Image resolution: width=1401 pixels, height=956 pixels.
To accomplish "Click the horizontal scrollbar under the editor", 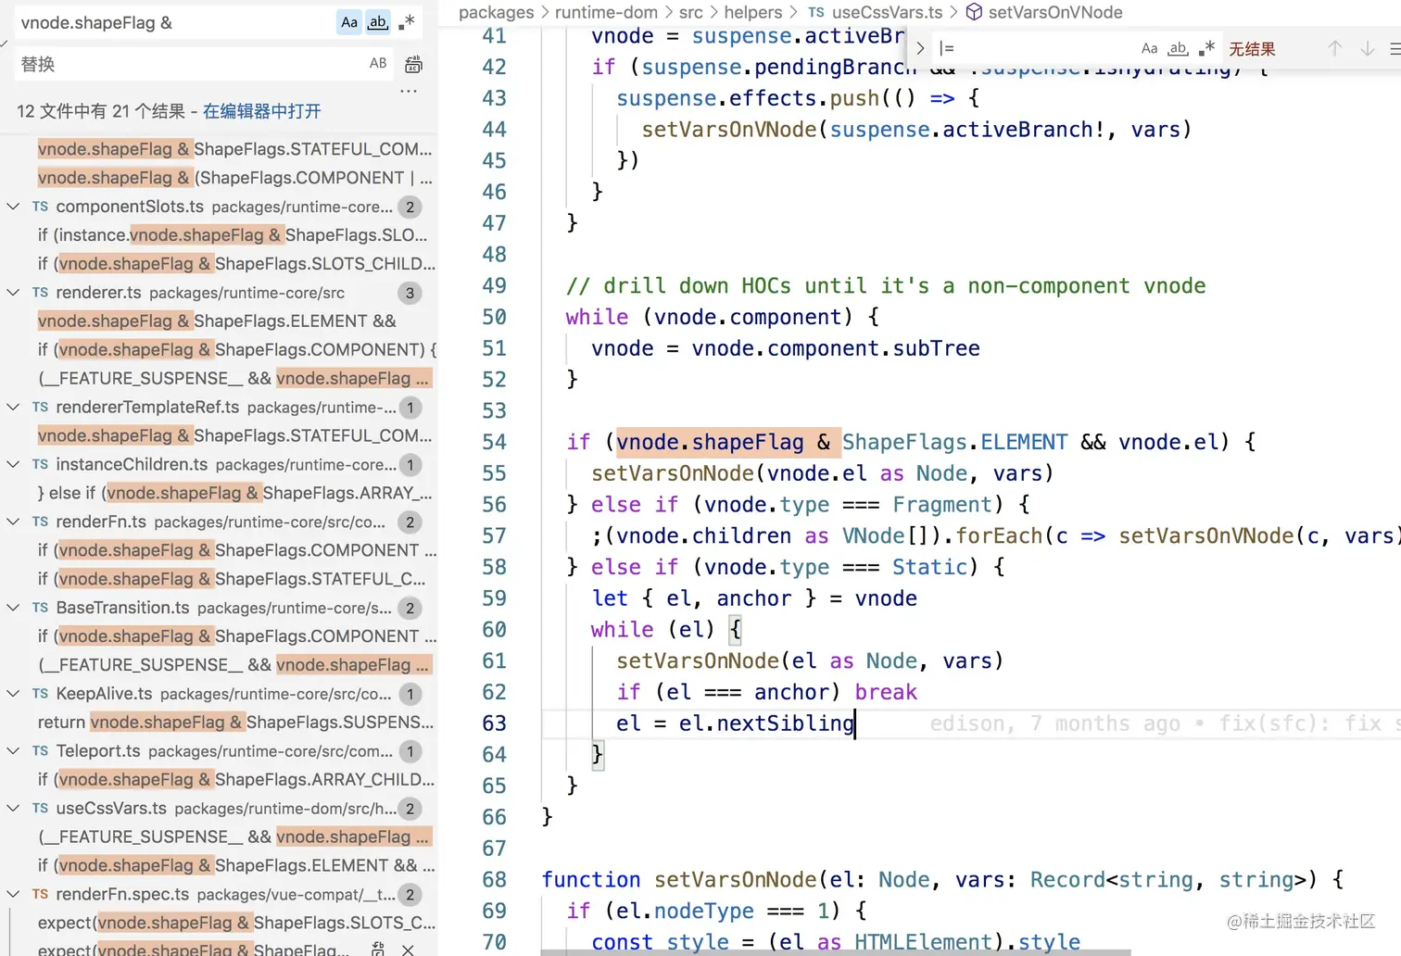I will (836, 952).
